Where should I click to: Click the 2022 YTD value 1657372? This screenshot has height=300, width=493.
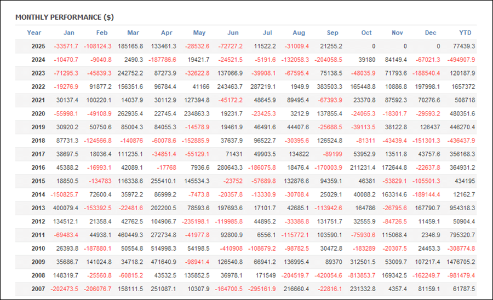click(463, 87)
